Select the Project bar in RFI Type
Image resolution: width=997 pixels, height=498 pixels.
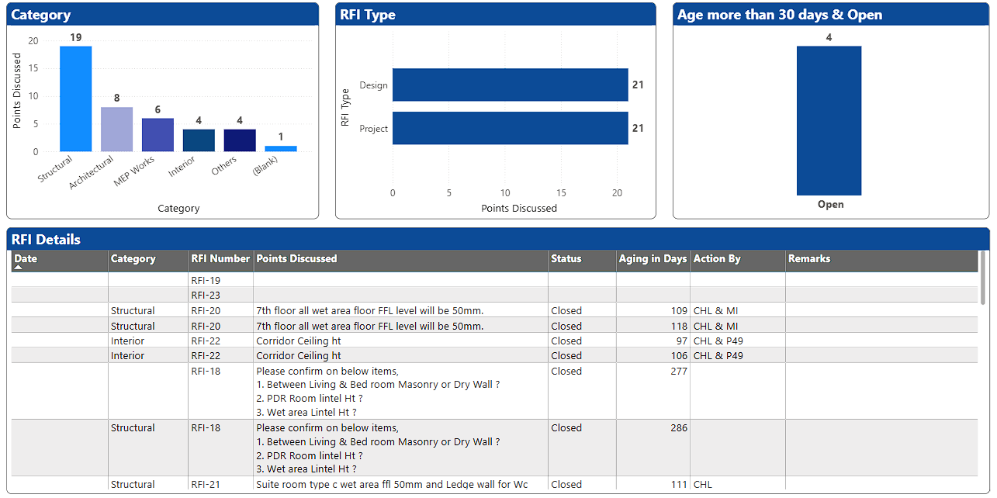point(510,129)
